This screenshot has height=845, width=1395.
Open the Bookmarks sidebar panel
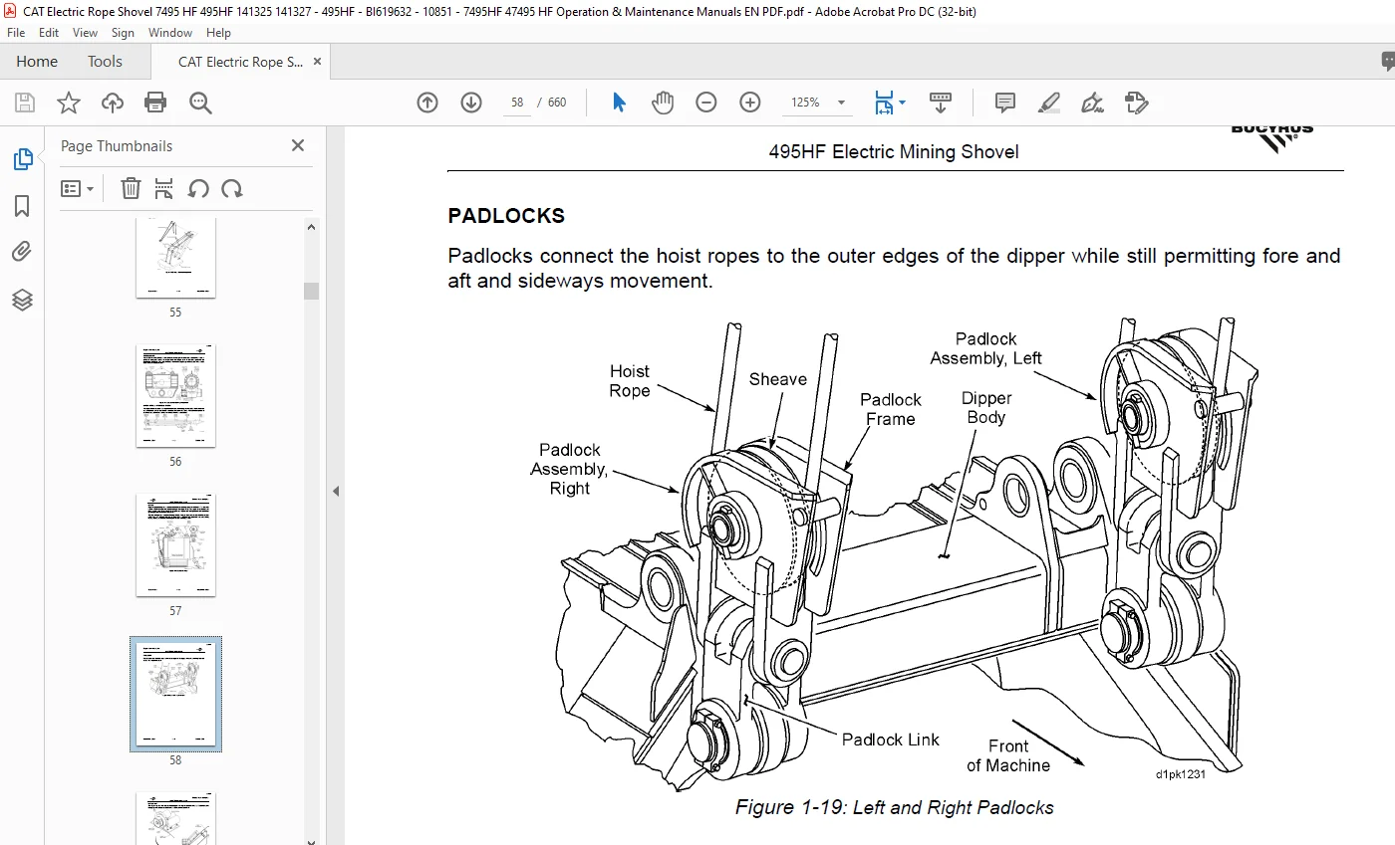point(22,206)
